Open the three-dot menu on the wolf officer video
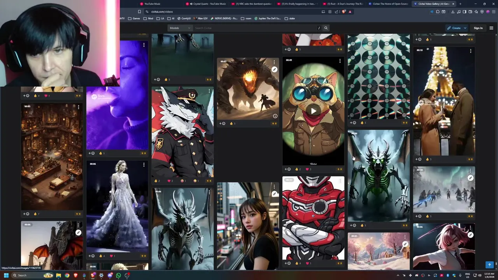This screenshot has width=498, height=280. (209, 91)
